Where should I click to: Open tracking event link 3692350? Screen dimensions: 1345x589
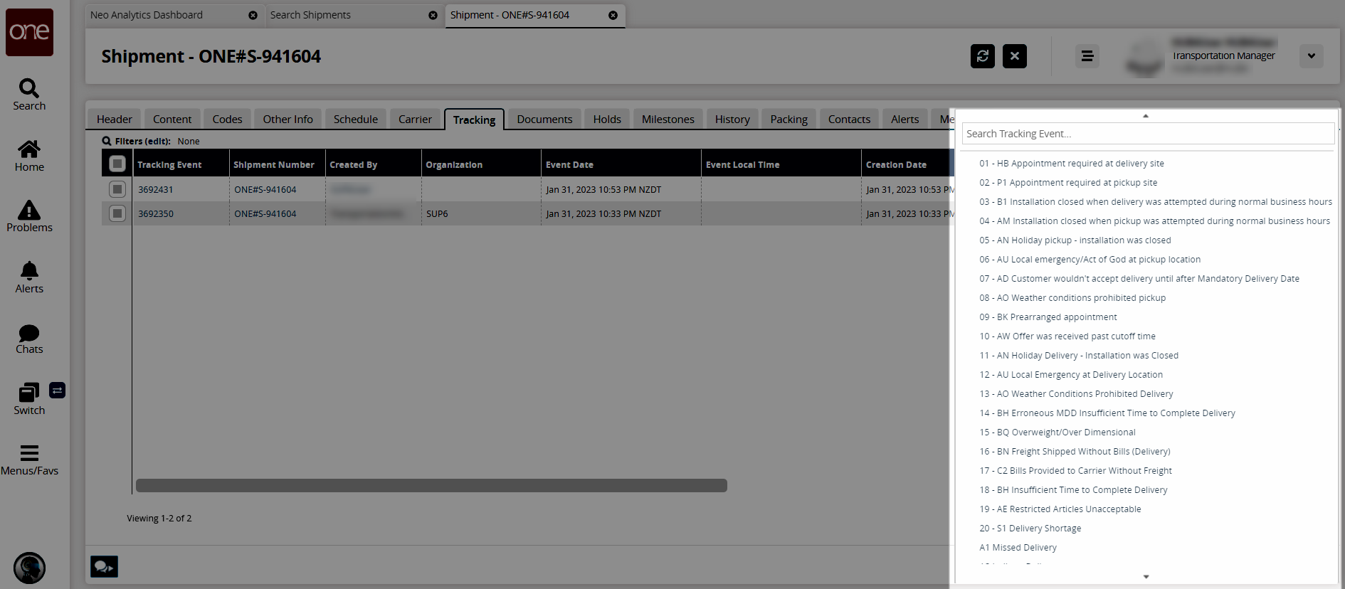(x=156, y=213)
